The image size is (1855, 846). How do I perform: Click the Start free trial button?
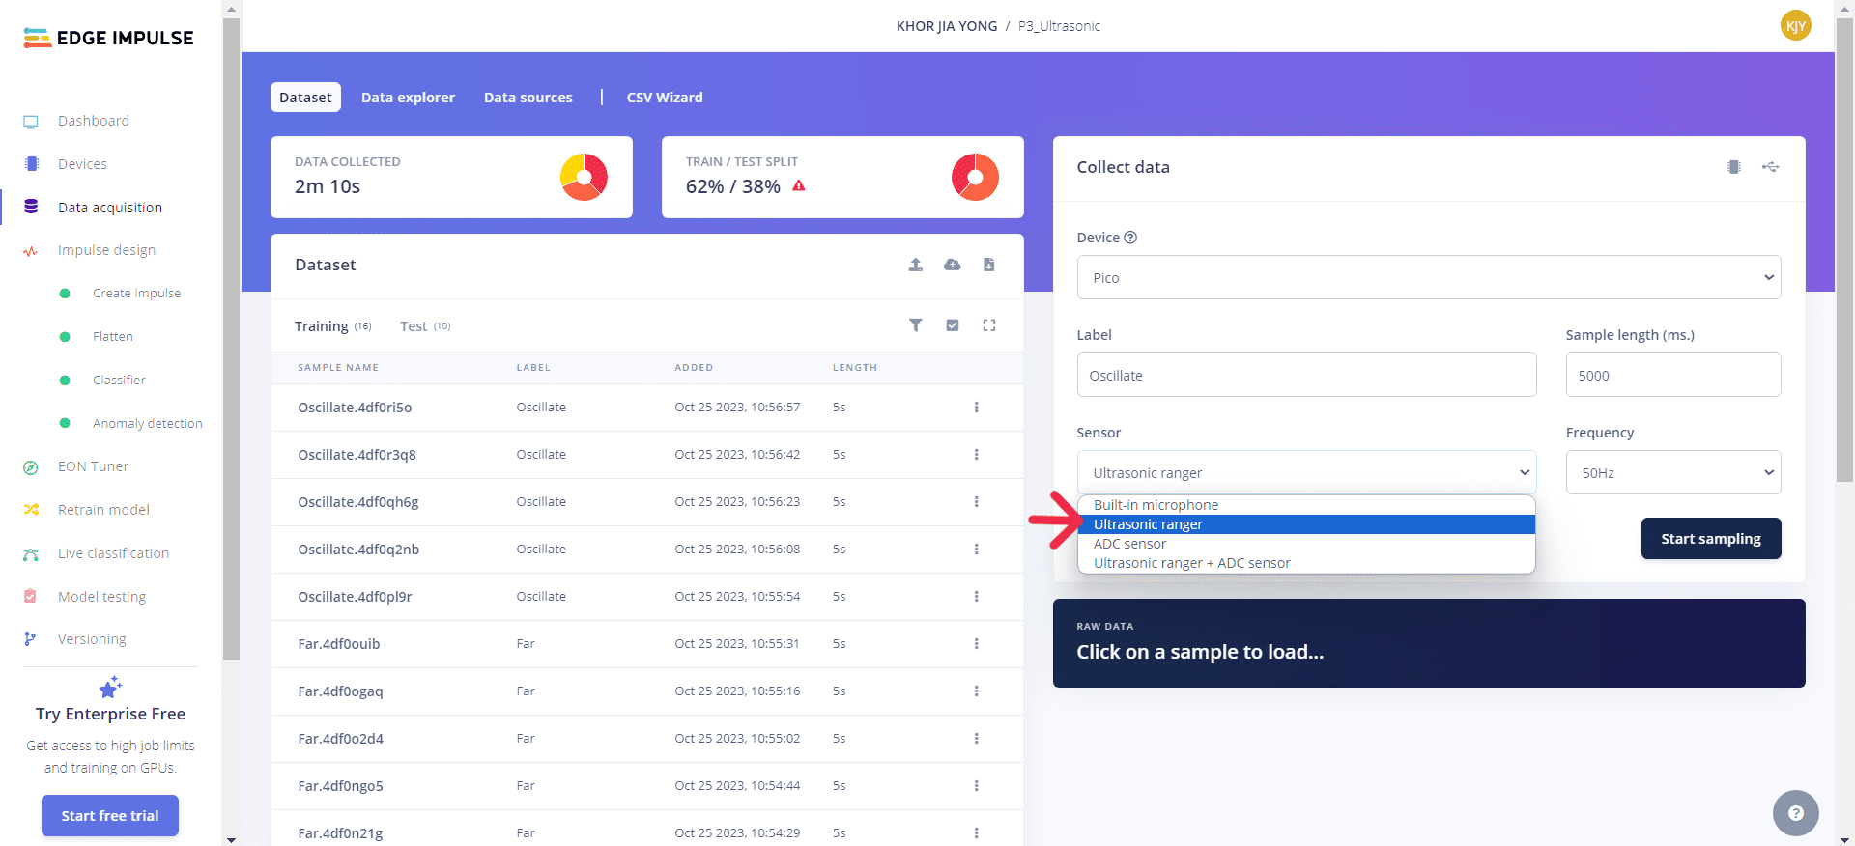[110, 816]
